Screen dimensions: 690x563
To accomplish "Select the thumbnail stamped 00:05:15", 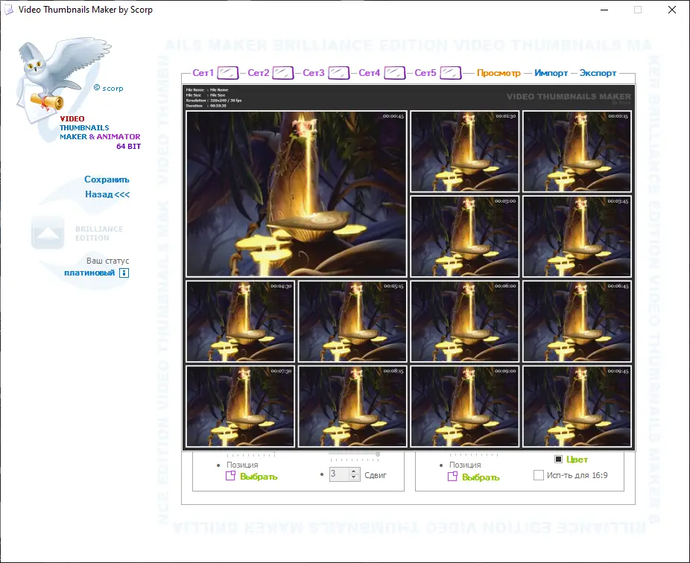I will 352,321.
